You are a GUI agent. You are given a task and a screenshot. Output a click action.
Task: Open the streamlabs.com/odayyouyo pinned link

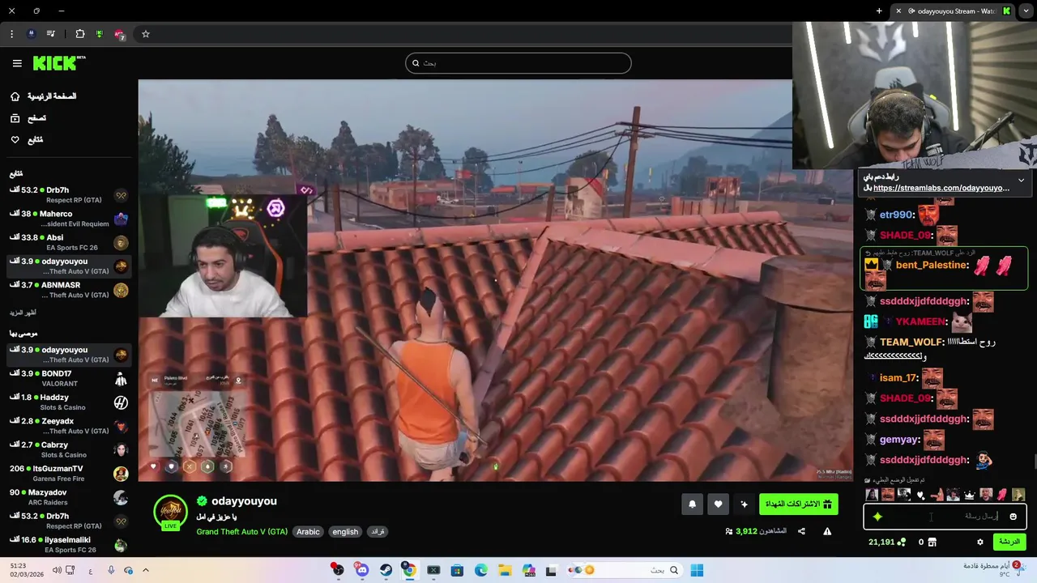pos(941,188)
